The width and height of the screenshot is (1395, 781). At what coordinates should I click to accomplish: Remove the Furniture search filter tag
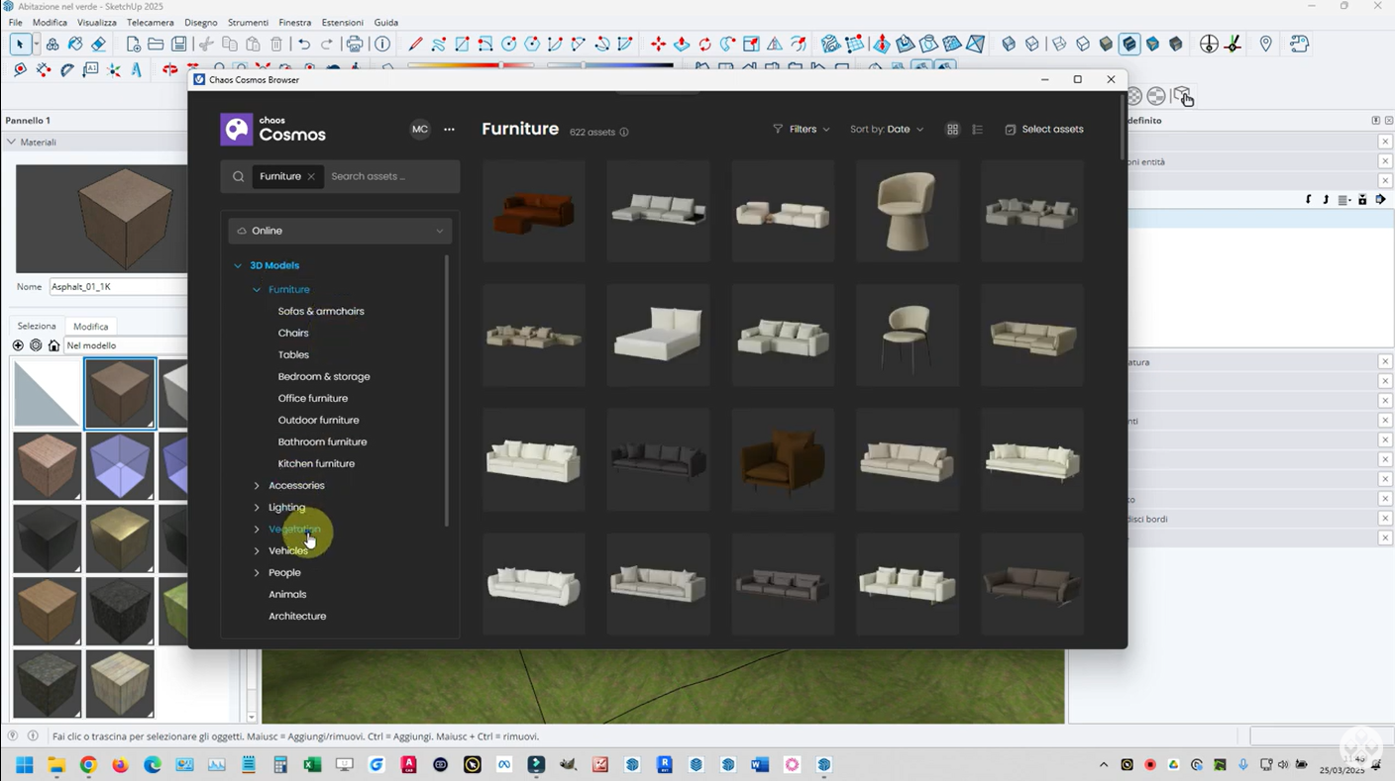(311, 177)
